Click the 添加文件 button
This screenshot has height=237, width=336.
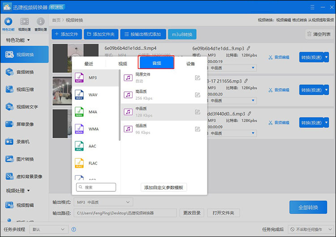[67, 34]
